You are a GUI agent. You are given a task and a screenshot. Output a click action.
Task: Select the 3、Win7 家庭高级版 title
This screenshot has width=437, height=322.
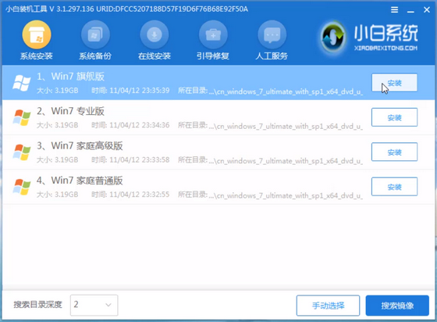[80, 145]
